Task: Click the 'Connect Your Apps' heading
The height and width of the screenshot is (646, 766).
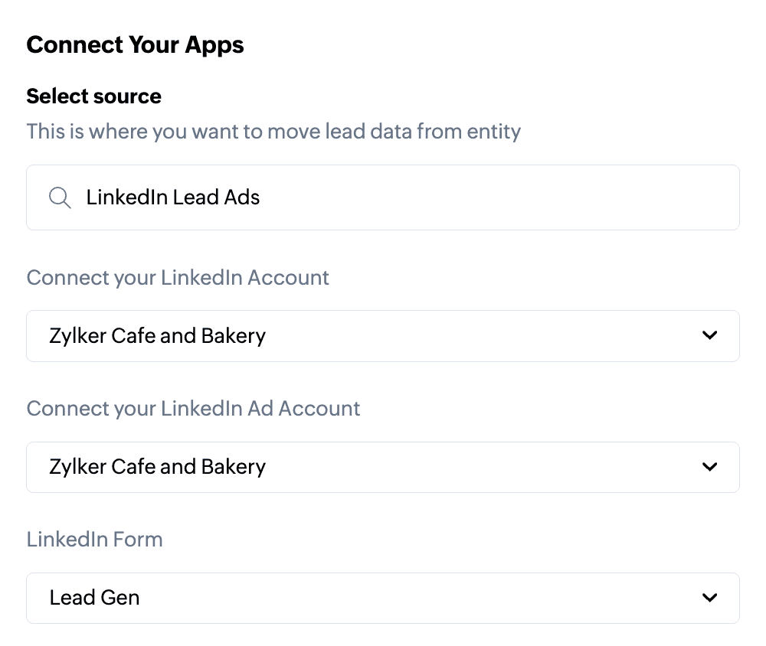Action: point(135,44)
